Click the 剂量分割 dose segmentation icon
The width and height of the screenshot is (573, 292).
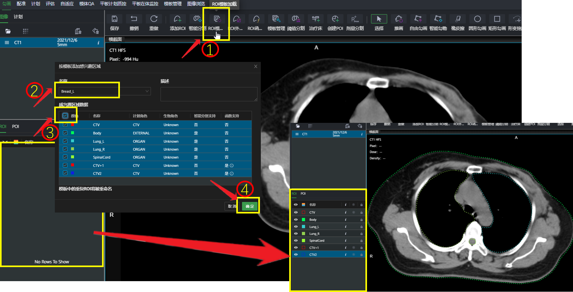coord(355,19)
